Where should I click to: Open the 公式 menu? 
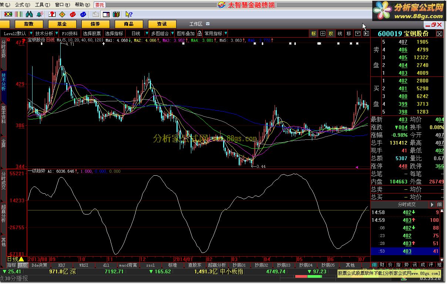[22, 5]
